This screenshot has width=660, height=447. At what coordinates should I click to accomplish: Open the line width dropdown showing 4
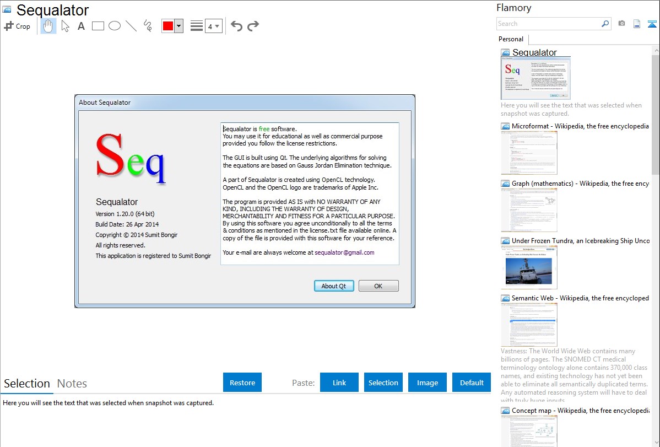214,26
